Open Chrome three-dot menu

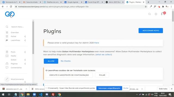(171, 6)
